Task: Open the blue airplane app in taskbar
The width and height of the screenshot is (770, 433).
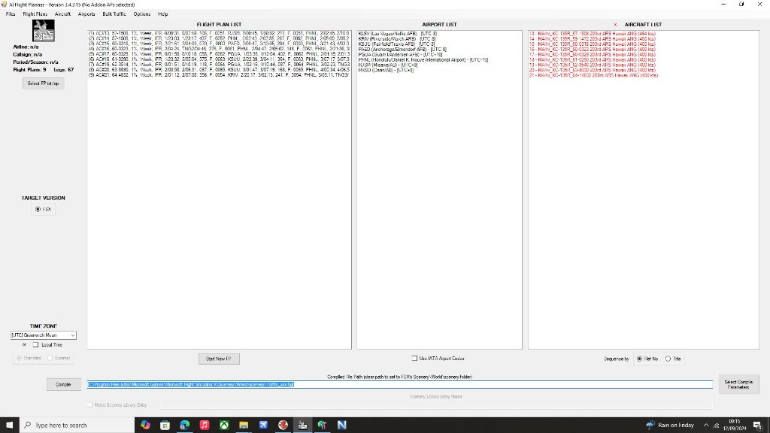Action: coord(263,425)
